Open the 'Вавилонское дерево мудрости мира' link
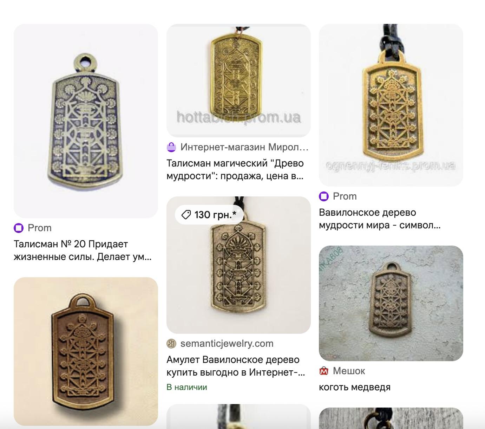 pos(380,219)
